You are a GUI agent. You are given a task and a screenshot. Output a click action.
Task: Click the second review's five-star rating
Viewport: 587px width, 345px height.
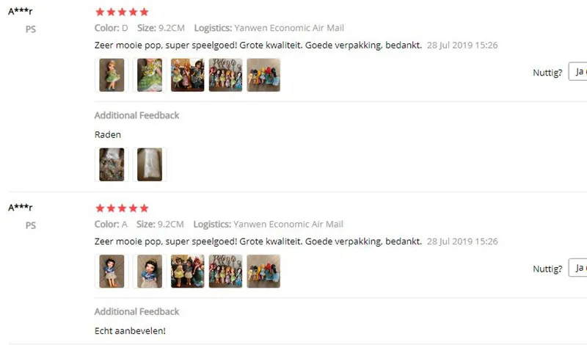click(x=122, y=208)
